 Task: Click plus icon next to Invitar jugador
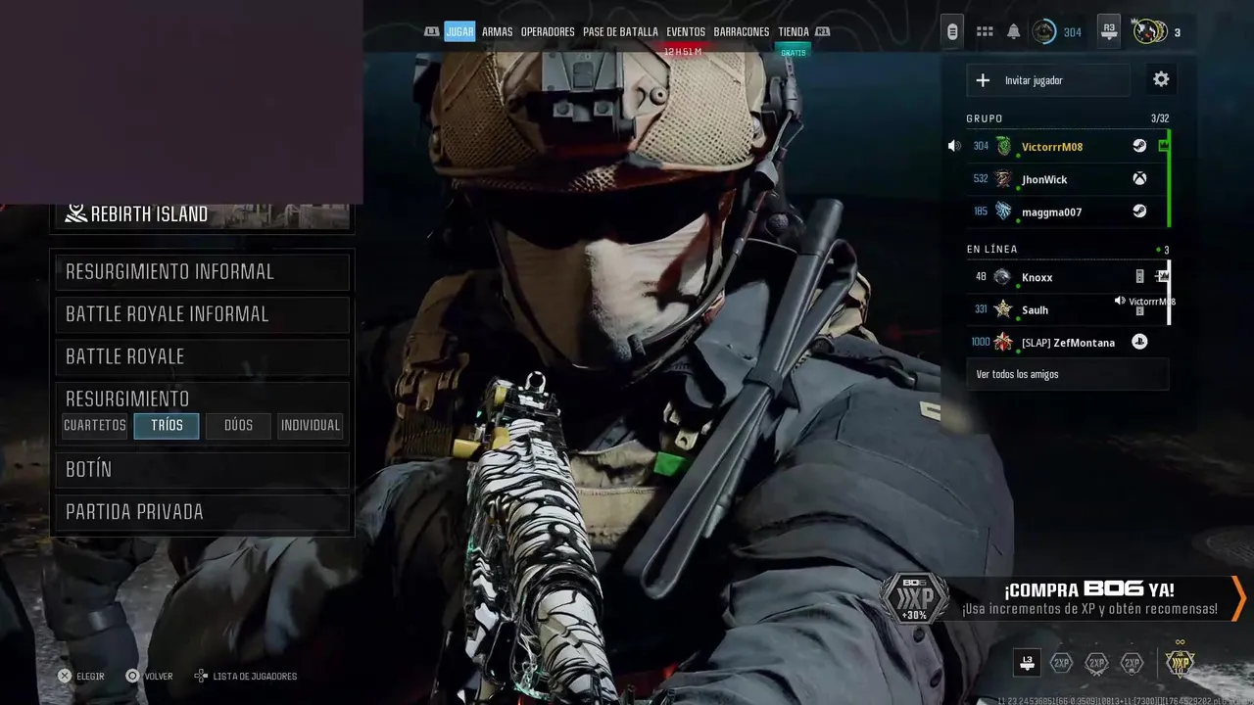[x=983, y=80]
